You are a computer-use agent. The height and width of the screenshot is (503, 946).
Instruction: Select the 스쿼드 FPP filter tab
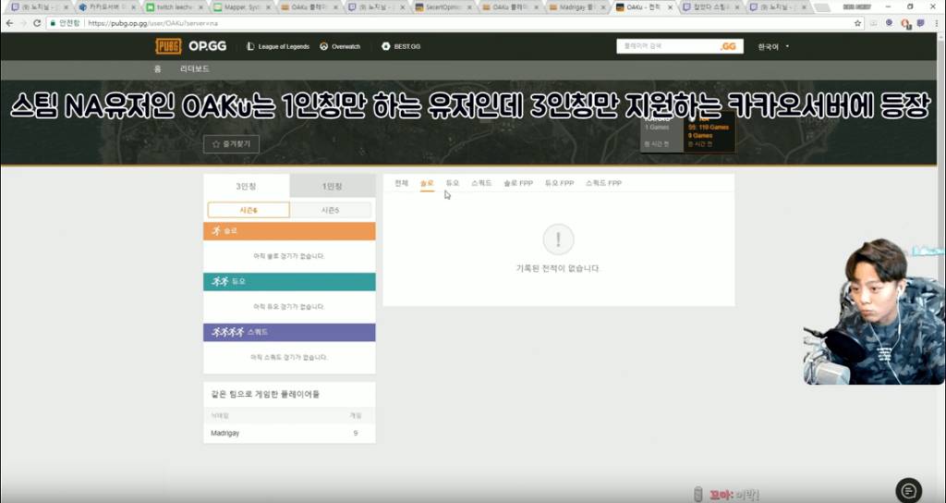(603, 183)
